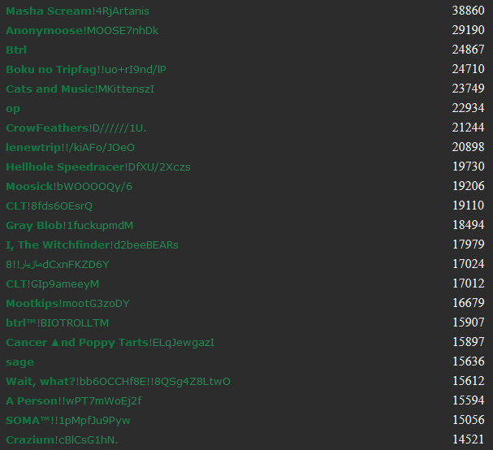Select the name ending in dCxnFKZD6Y
The height and width of the screenshot is (450, 493).
pyautogui.click(x=58, y=265)
